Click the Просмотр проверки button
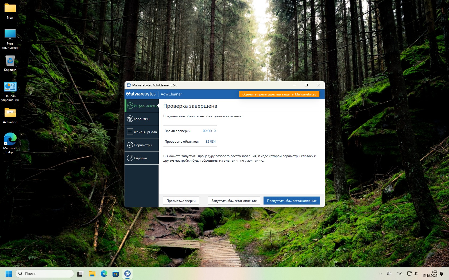The image size is (449, 280). tap(181, 201)
